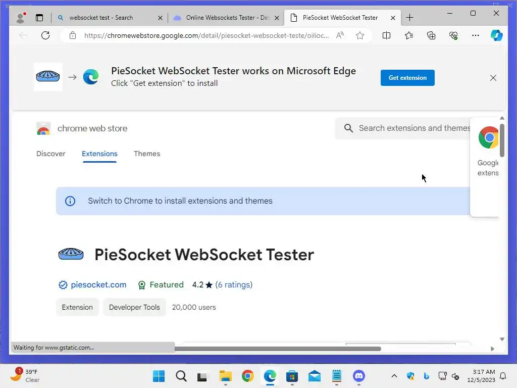Open the Windows Start menu
Screen dimensions: 517x388
pyautogui.click(x=159, y=376)
